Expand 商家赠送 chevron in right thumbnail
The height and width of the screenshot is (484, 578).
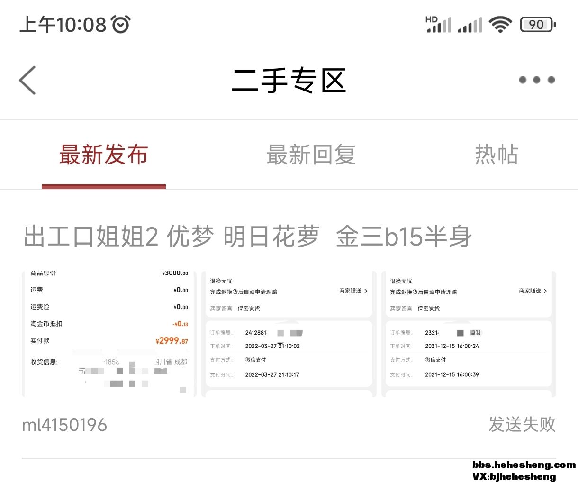(x=545, y=291)
